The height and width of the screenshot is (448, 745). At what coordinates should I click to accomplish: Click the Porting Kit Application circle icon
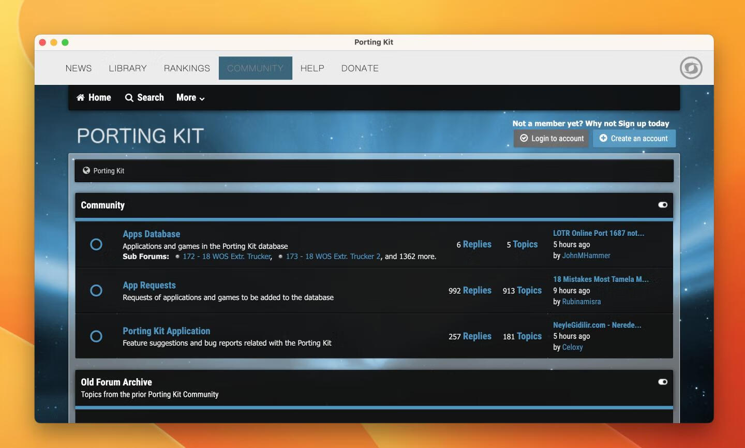[x=96, y=336]
